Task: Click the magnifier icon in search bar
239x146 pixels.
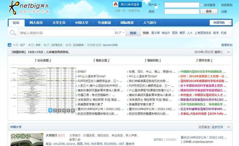Action: click(13, 33)
